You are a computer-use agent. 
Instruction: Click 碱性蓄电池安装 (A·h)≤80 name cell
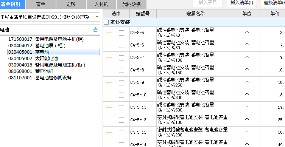(x=196, y=45)
